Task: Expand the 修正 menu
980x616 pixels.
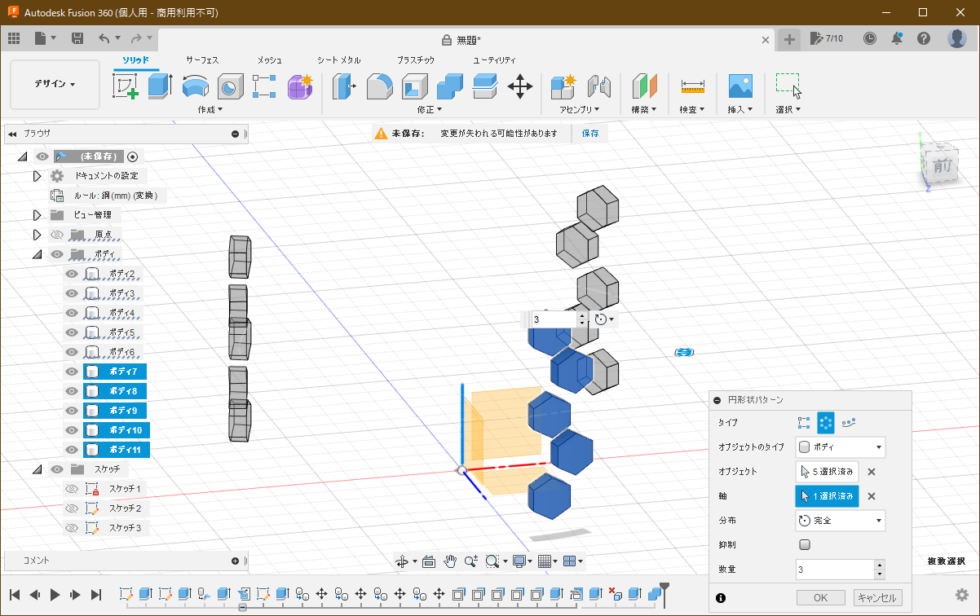Action: coord(430,109)
